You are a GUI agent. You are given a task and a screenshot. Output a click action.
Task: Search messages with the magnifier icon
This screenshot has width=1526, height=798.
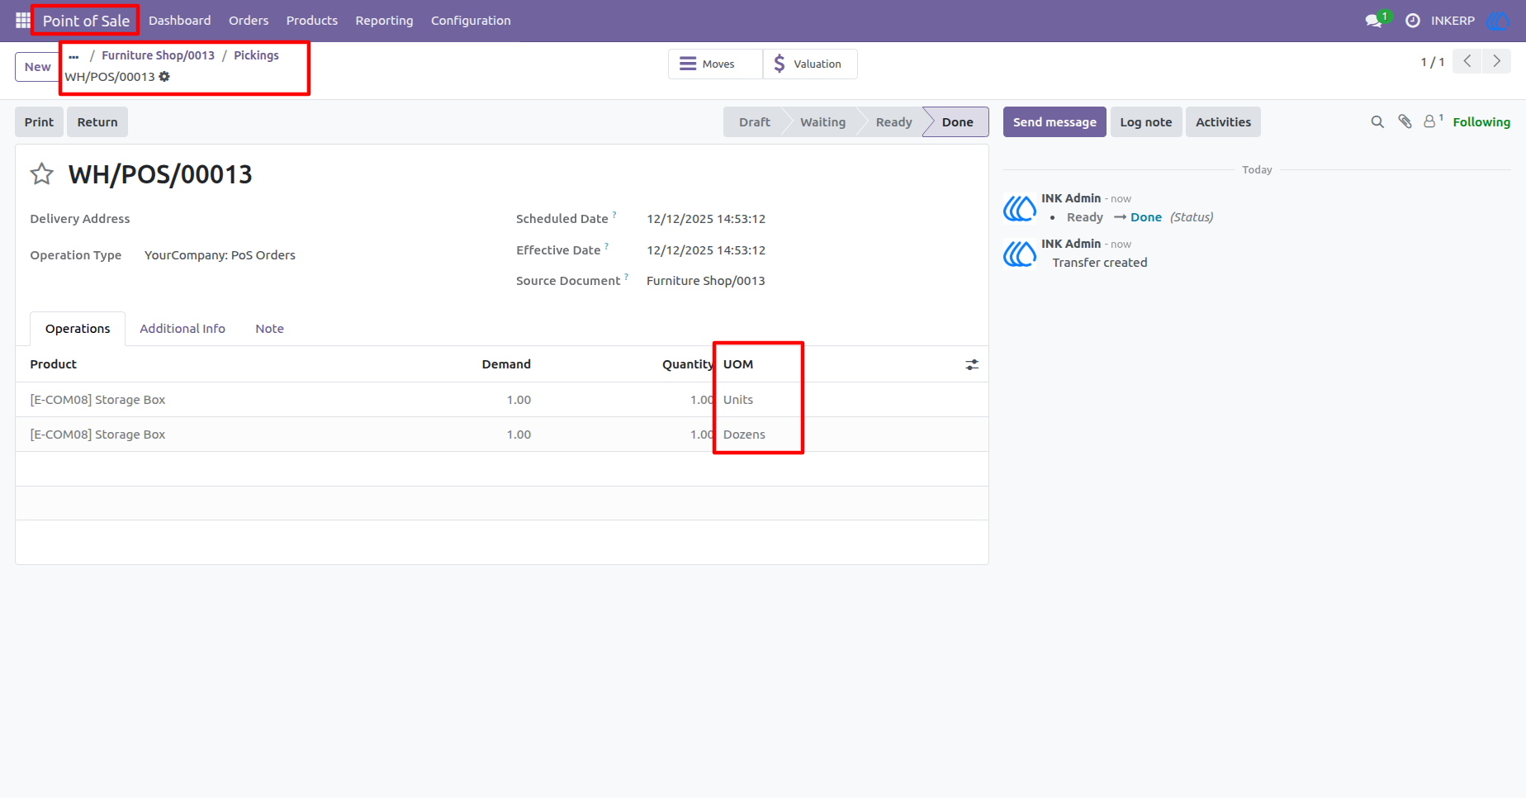pyautogui.click(x=1377, y=122)
